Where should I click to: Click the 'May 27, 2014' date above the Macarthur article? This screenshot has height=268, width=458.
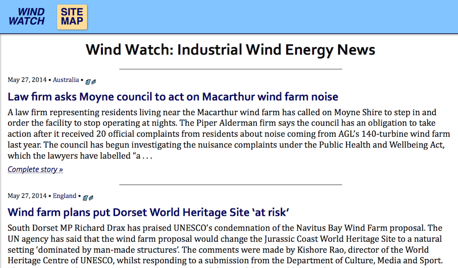pyautogui.click(x=27, y=80)
